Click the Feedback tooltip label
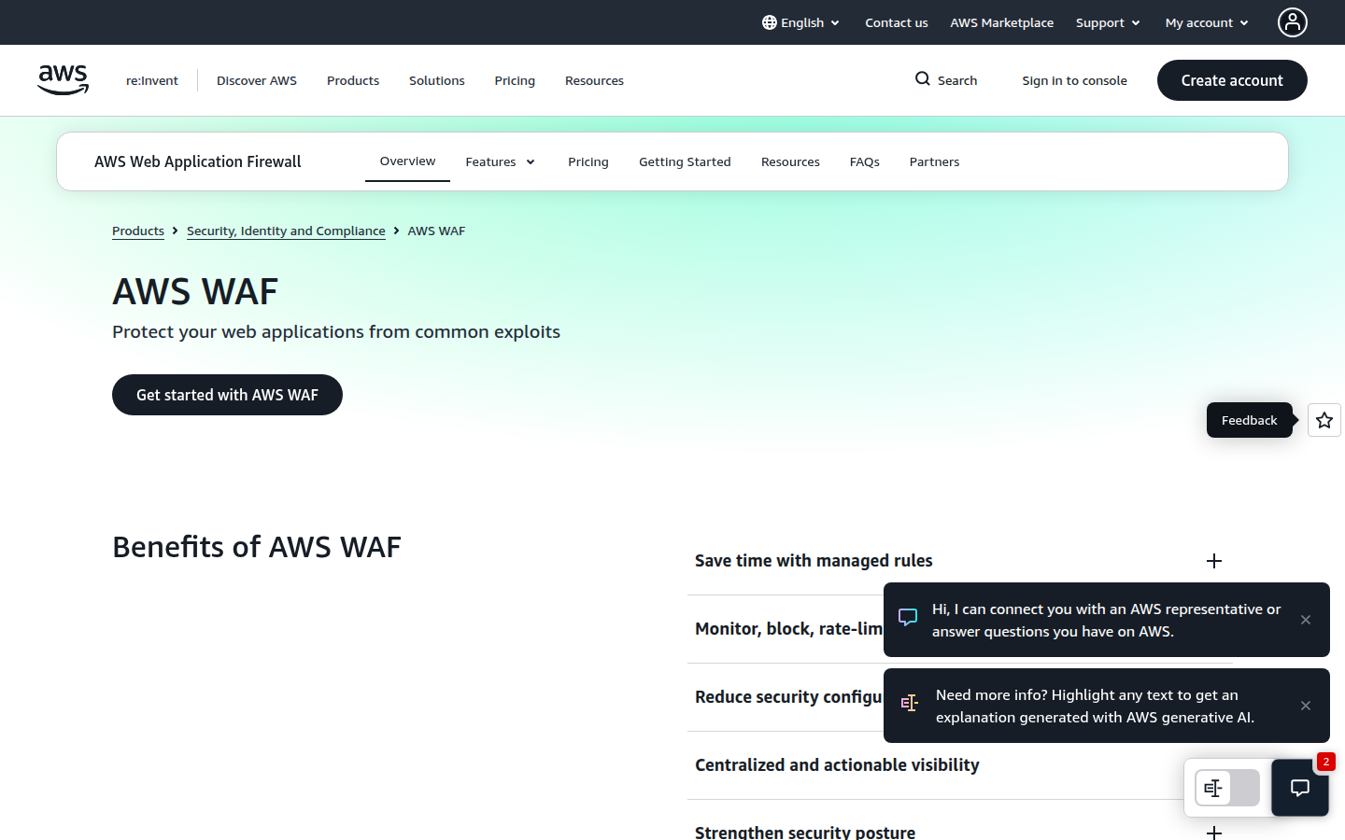Image resolution: width=1345 pixels, height=840 pixels. pyautogui.click(x=1249, y=420)
